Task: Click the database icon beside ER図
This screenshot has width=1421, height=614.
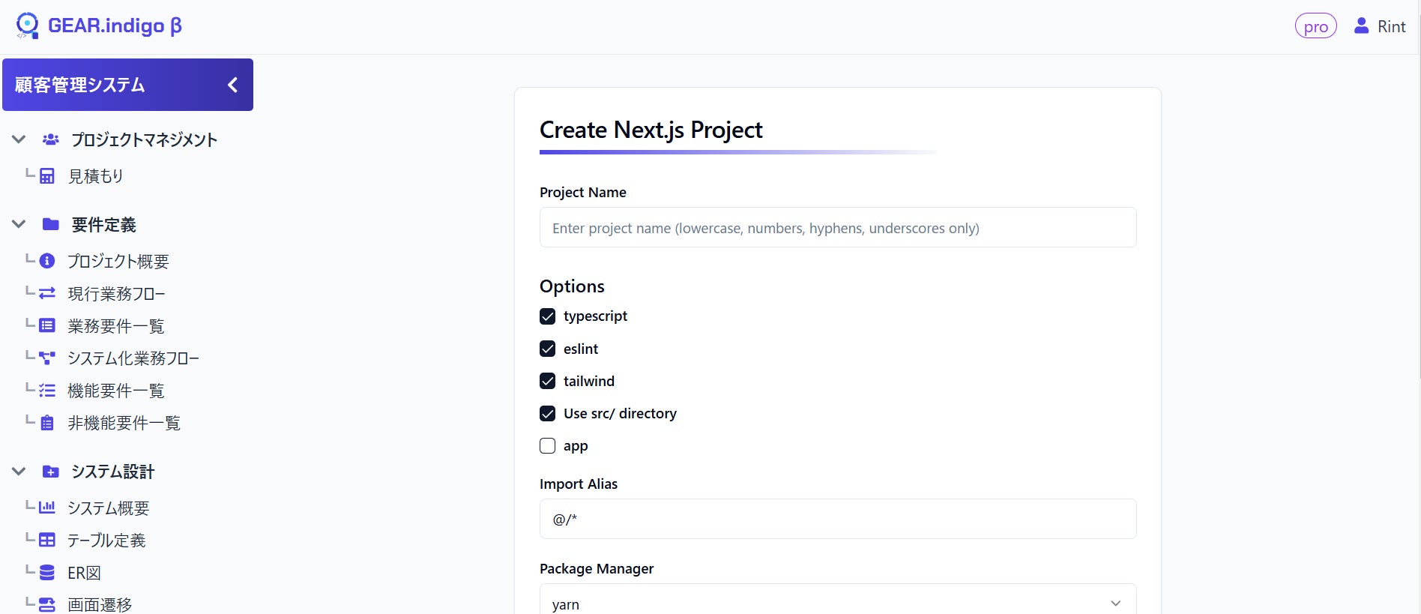Action: 47,573
